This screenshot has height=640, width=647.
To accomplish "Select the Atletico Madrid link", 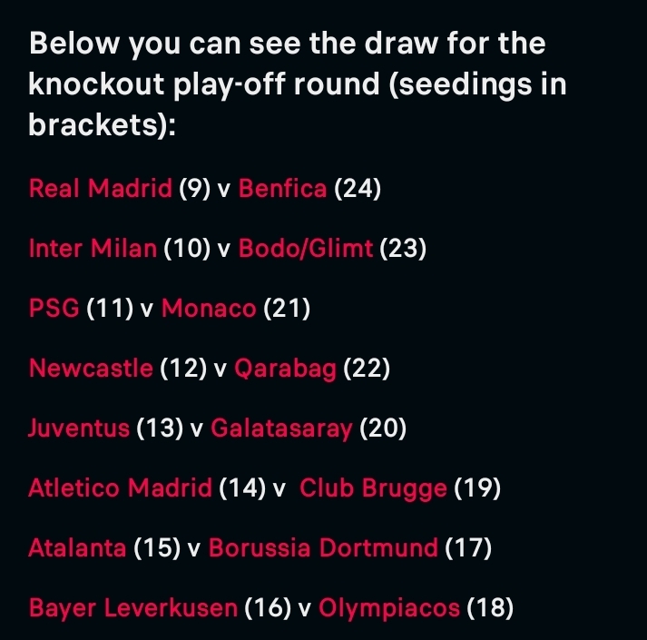I will click(120, 488).
